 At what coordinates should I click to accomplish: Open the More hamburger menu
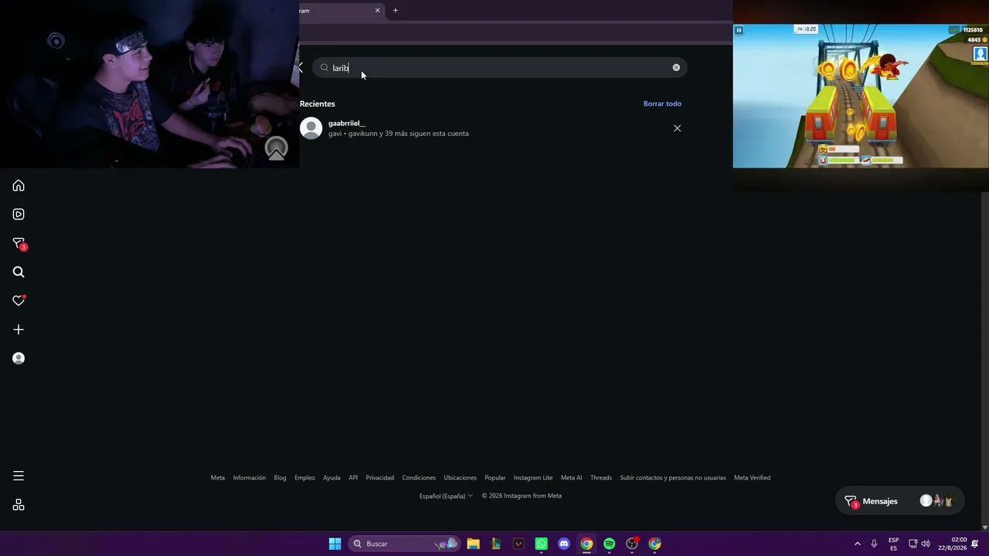[19, 476]
